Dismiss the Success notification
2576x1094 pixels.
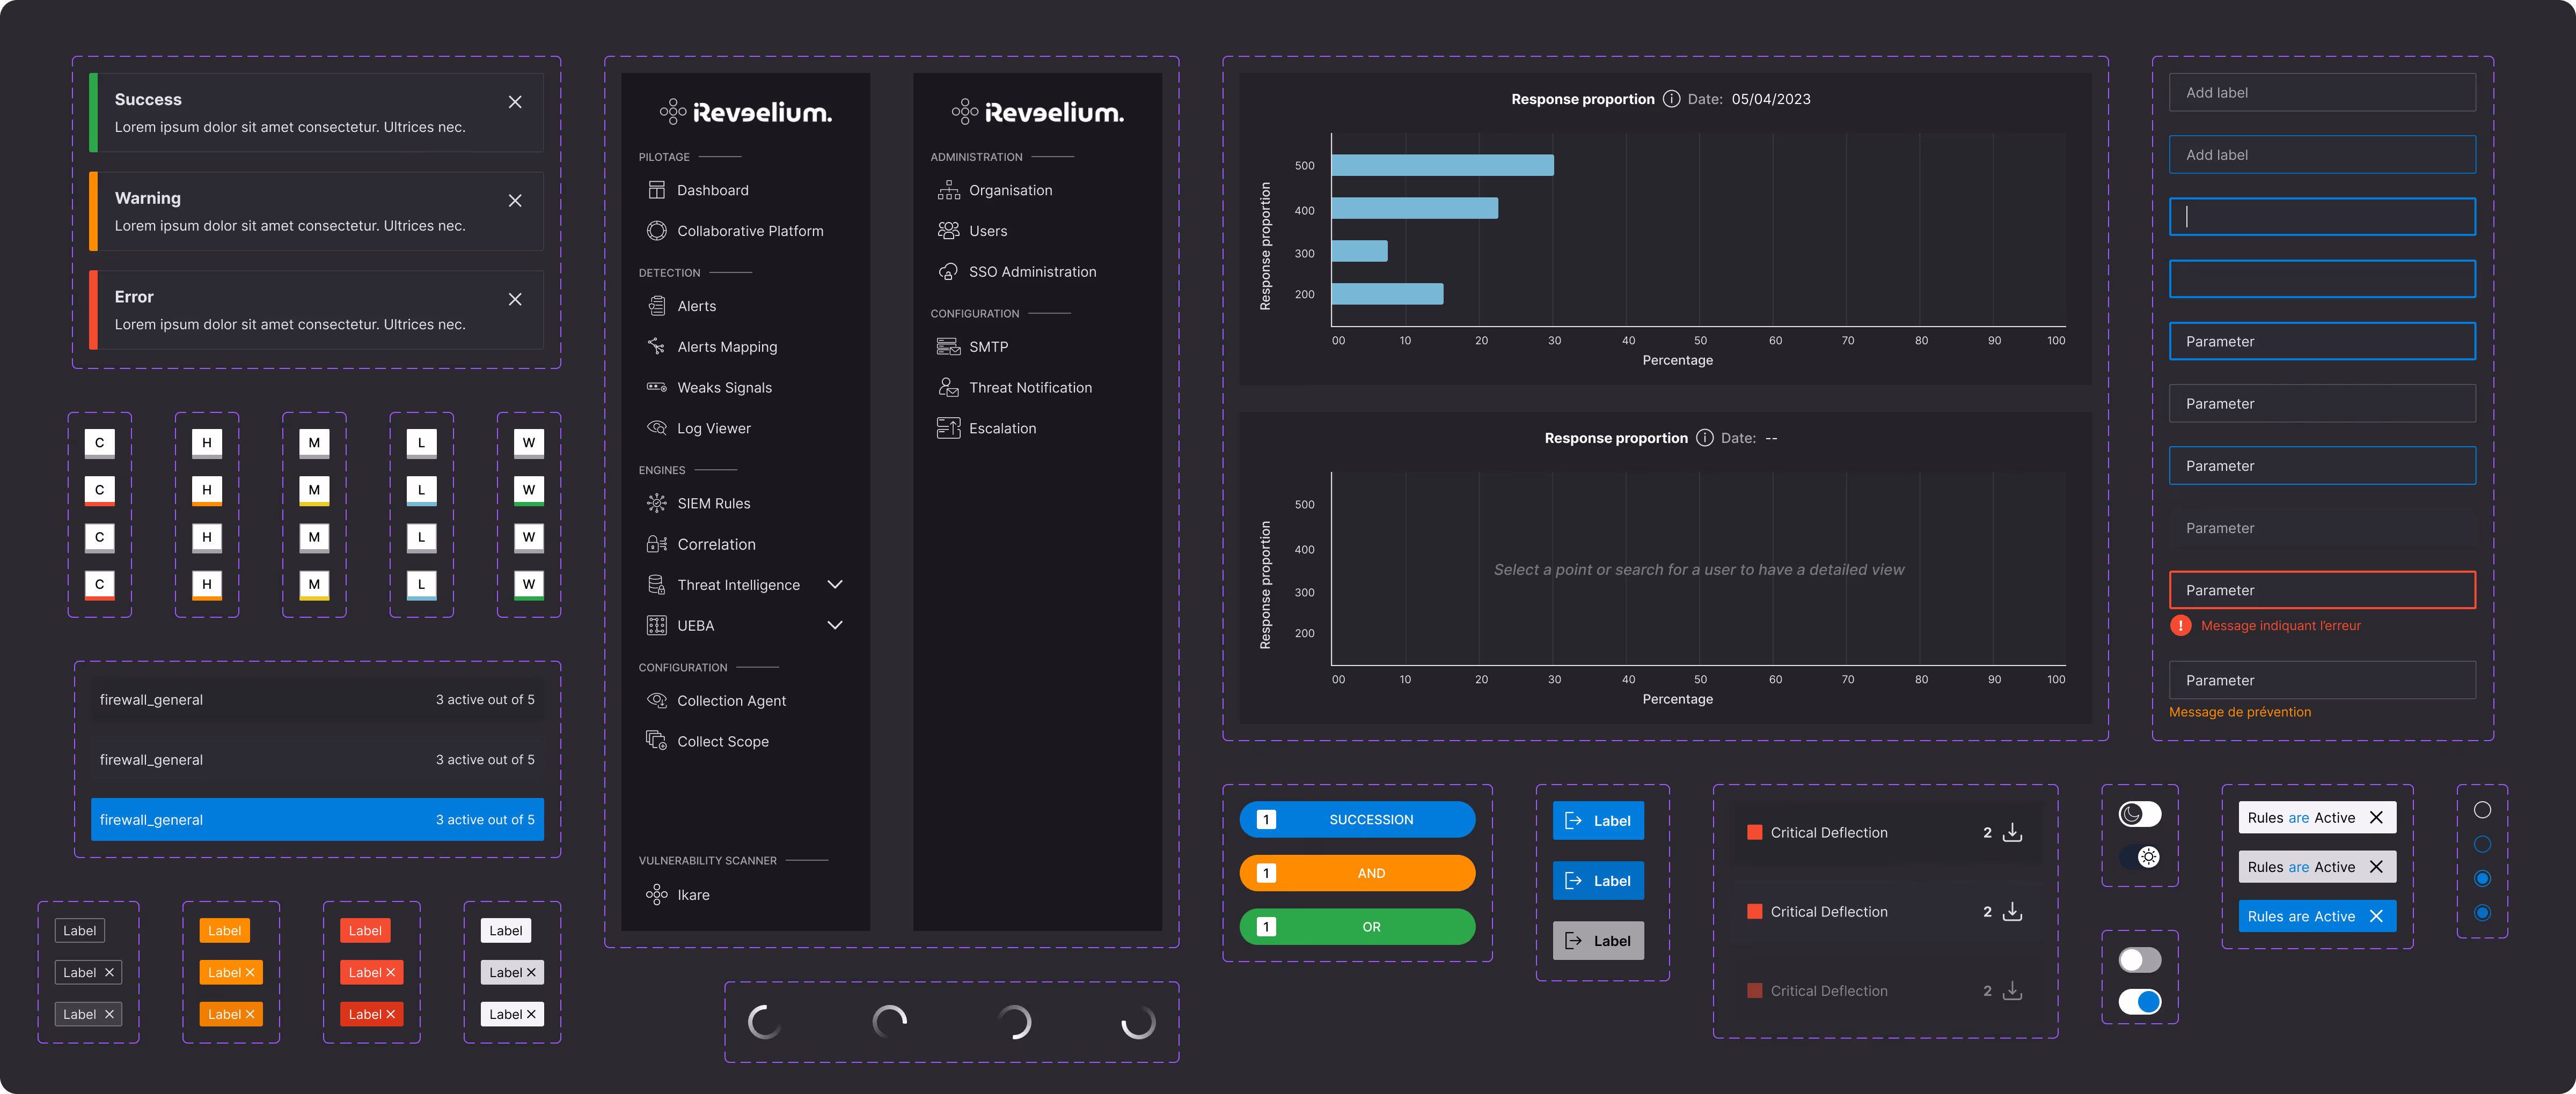click(515, 102)
